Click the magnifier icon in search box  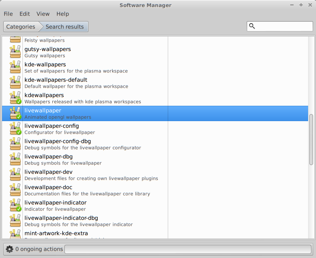[x=252, y=27]
